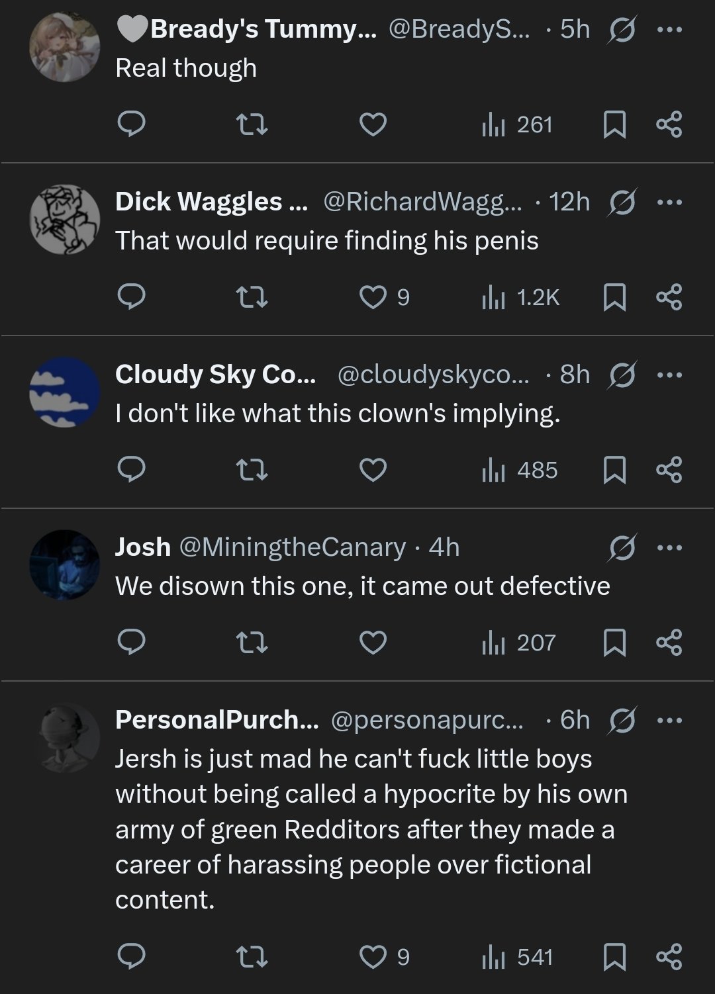The height and width of the screenshot is (994, 715).
Task: Open @MiningtheCanary handle link
Action: pyautogui.click(x=292, y=547)
